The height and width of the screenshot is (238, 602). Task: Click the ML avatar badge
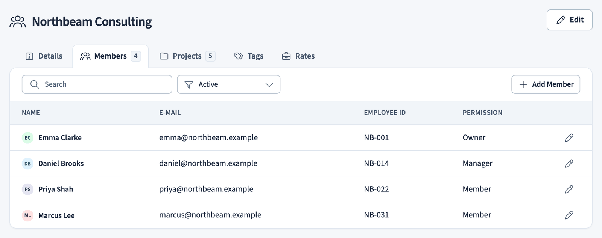click(x=27, y=215)
